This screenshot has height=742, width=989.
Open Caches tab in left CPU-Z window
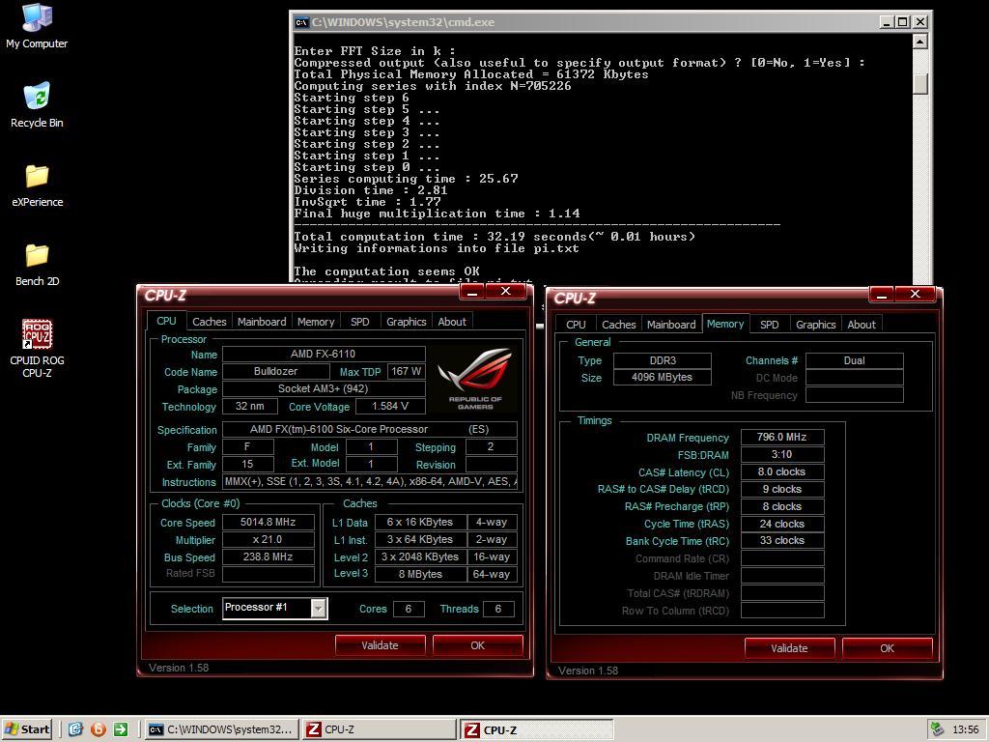(210, 322)
